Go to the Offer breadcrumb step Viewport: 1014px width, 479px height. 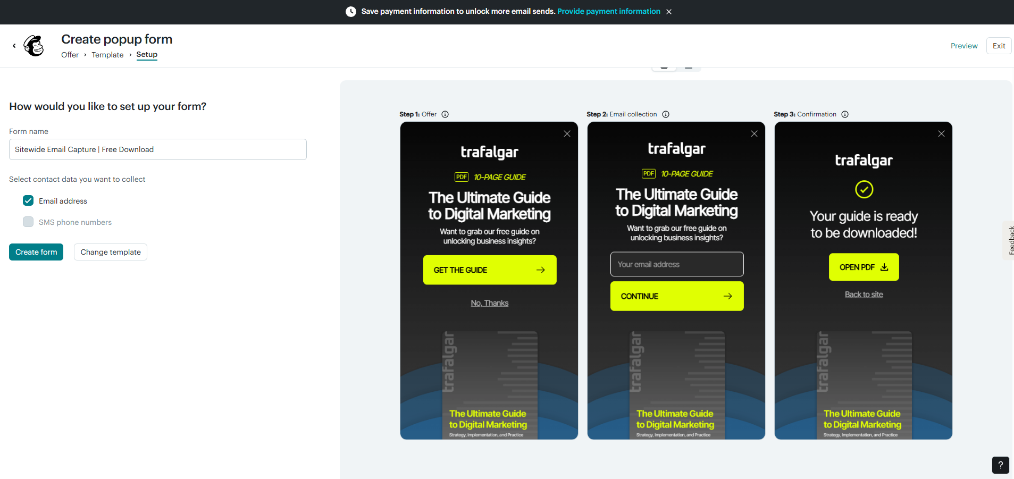70,55
